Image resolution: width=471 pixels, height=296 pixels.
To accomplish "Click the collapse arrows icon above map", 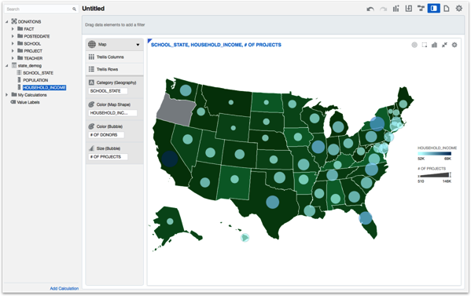I will [x=444, y=45].
